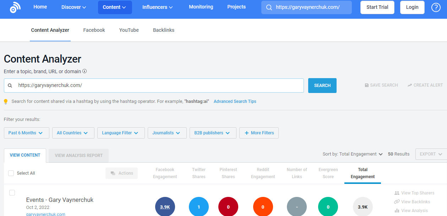Tick the Select All checkbox
Screen dimensions: 447x216
click(11, 173)
